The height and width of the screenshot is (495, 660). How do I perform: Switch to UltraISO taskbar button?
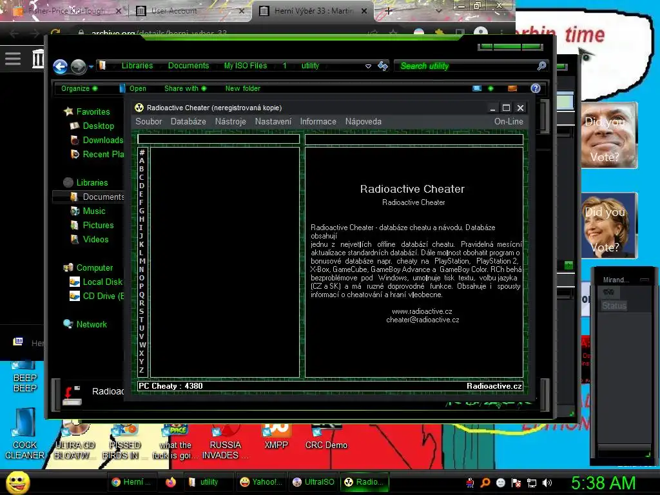(314, 482)
